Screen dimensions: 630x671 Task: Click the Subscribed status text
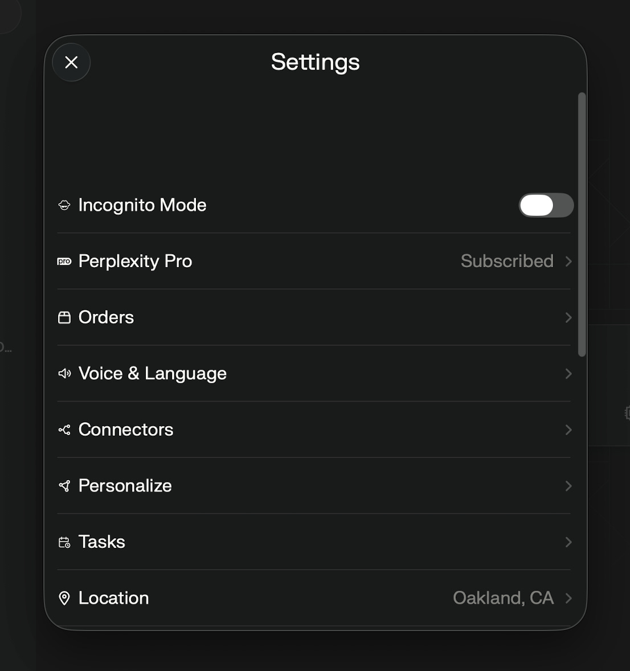point(507,261)
